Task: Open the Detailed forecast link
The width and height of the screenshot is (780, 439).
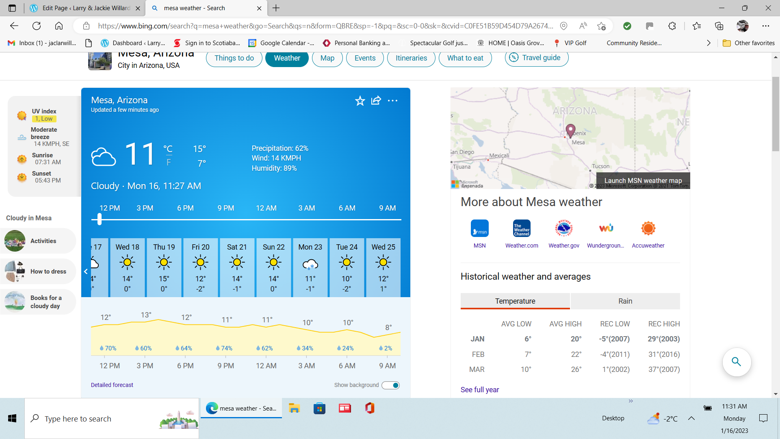Action: [112, 385]
